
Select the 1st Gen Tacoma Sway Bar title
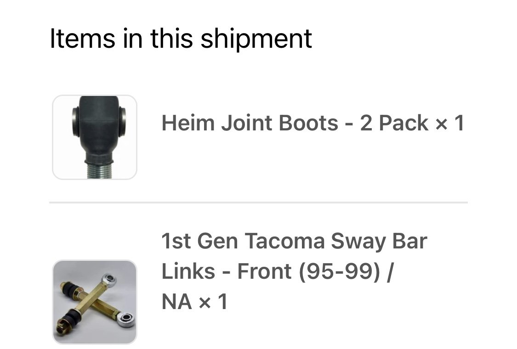(294, 241)
